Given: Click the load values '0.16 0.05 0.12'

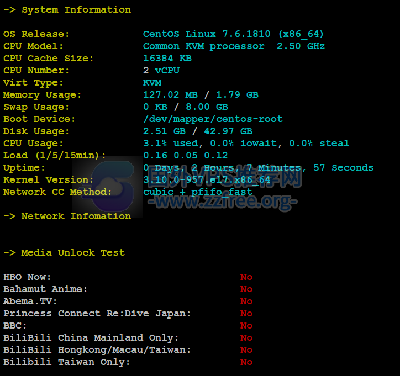Looking at the screenshot, I should pyautogui.click(x=186, y=156).
